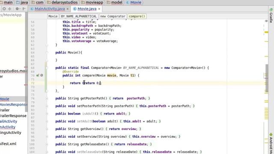Select Movie in the project tree
Viewport: 274px width, 154px height.
tap(5, 99)
